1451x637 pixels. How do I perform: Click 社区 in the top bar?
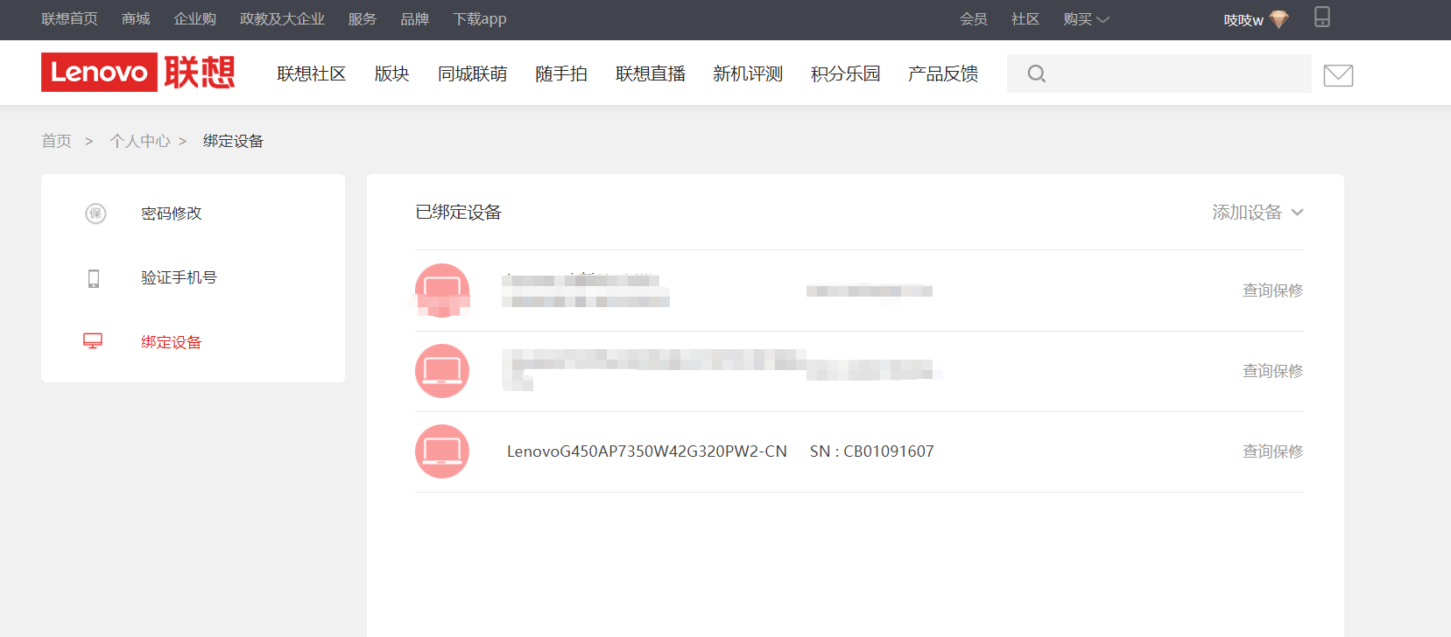[x=1025, y=19]
